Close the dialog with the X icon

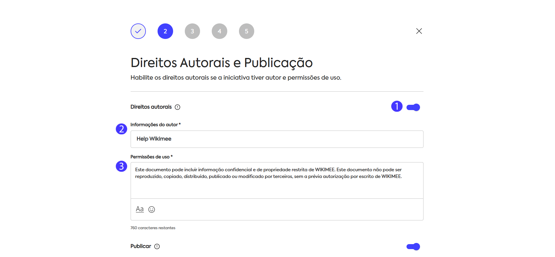(419, 31)
